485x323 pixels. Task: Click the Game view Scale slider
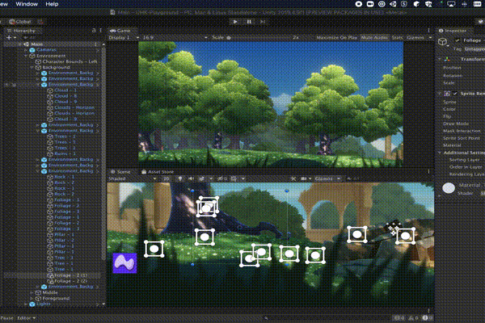pos(259,38)
